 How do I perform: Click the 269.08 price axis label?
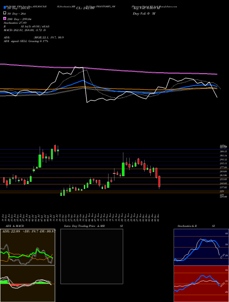coord(224,172)
